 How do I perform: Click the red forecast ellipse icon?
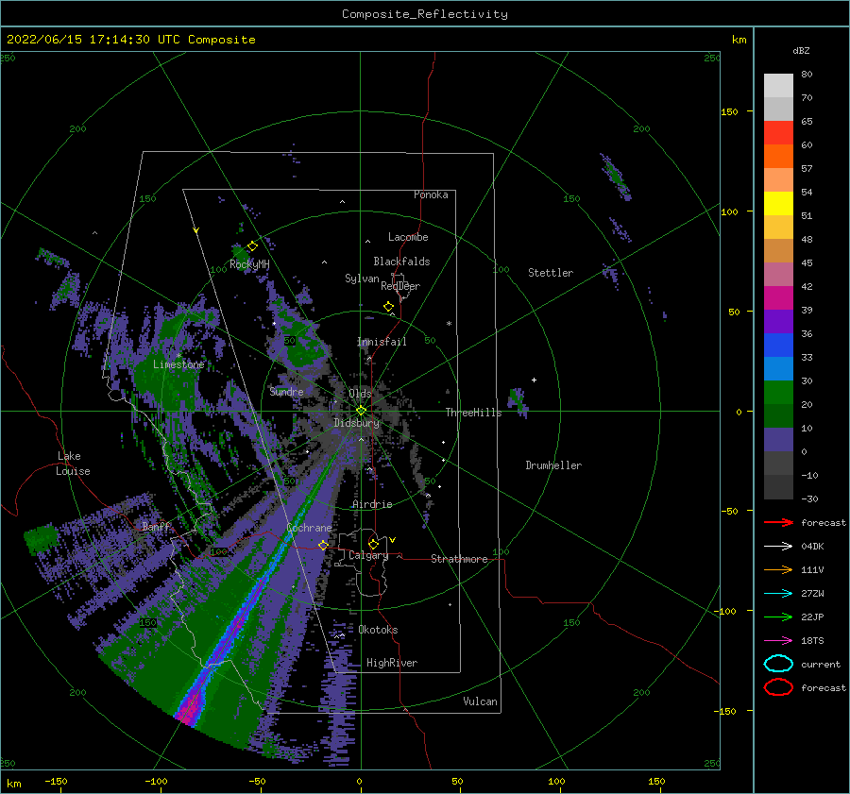778,687
